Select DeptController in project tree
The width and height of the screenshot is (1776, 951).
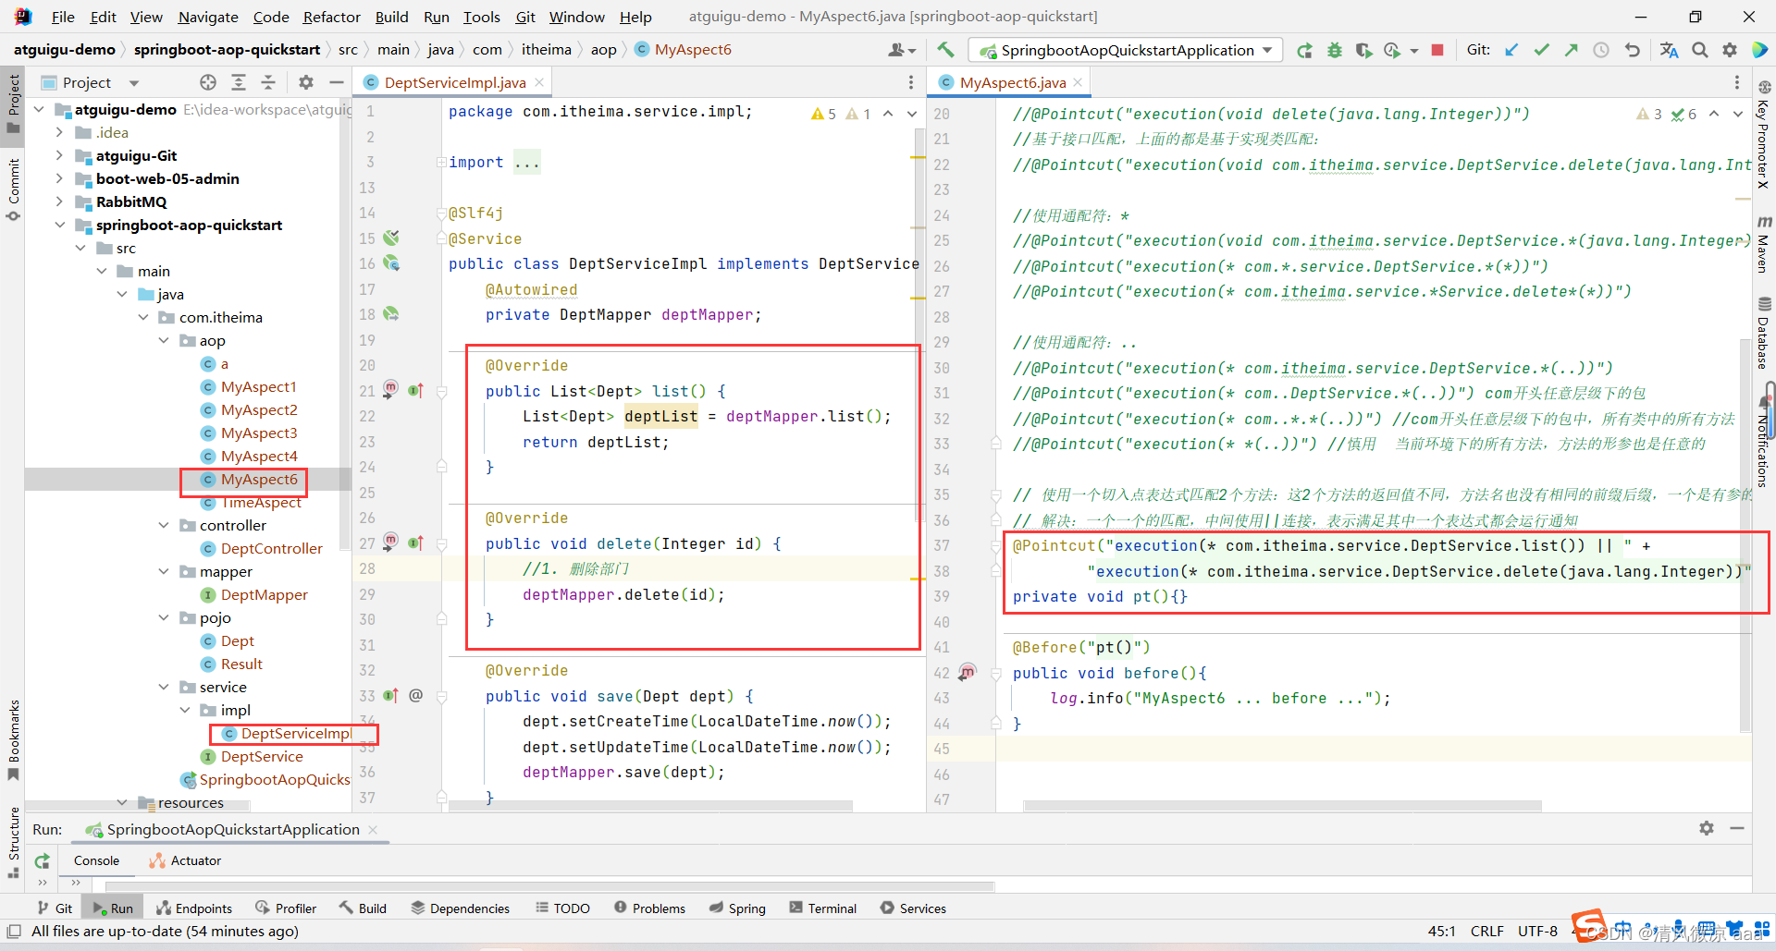[271, 548]
